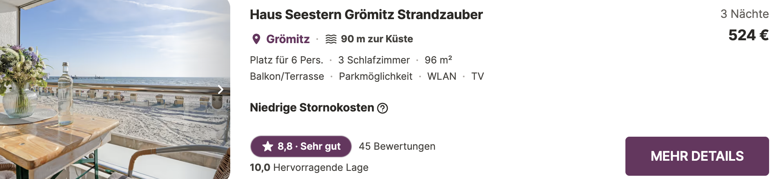Click the 10,0 Hervorragende Lage text
Screen dimensions: 774x179
coord(309,168)
